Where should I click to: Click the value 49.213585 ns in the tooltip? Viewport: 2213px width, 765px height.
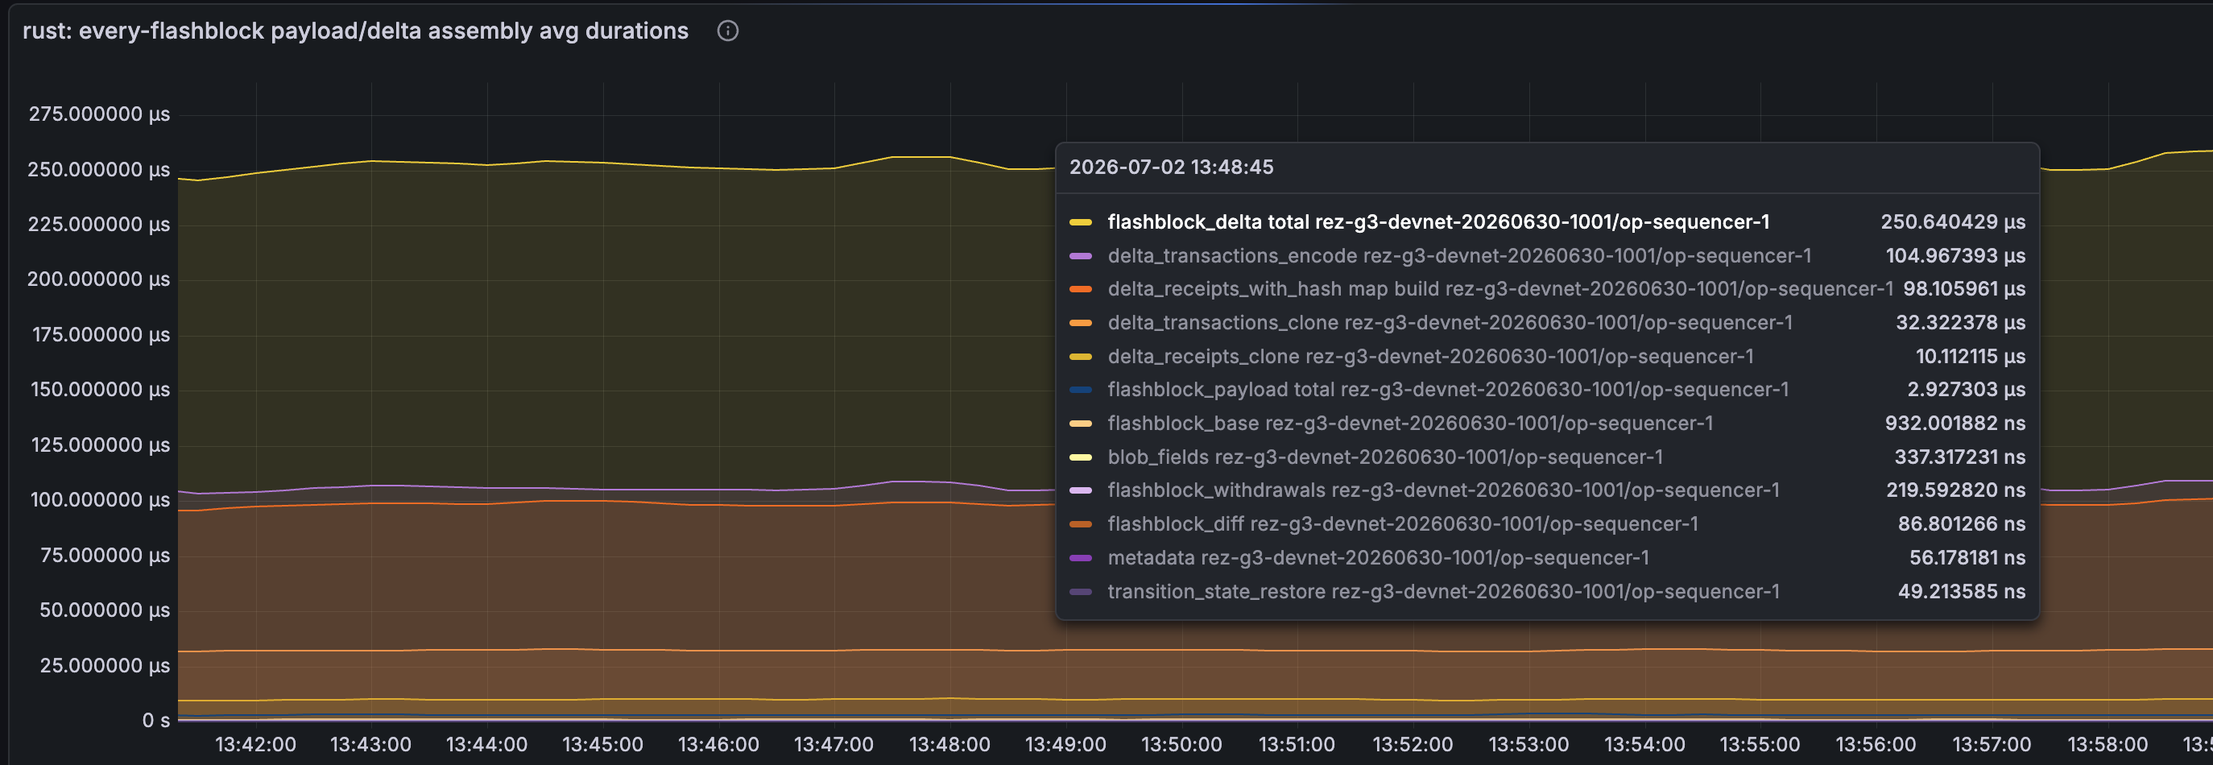tap(1963, 592)
